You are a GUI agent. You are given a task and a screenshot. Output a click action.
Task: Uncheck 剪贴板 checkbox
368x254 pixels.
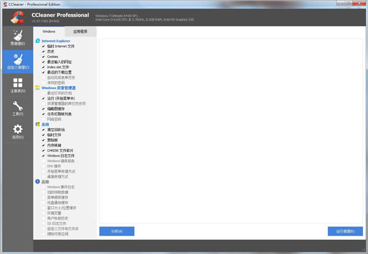(x=44, y=140)
